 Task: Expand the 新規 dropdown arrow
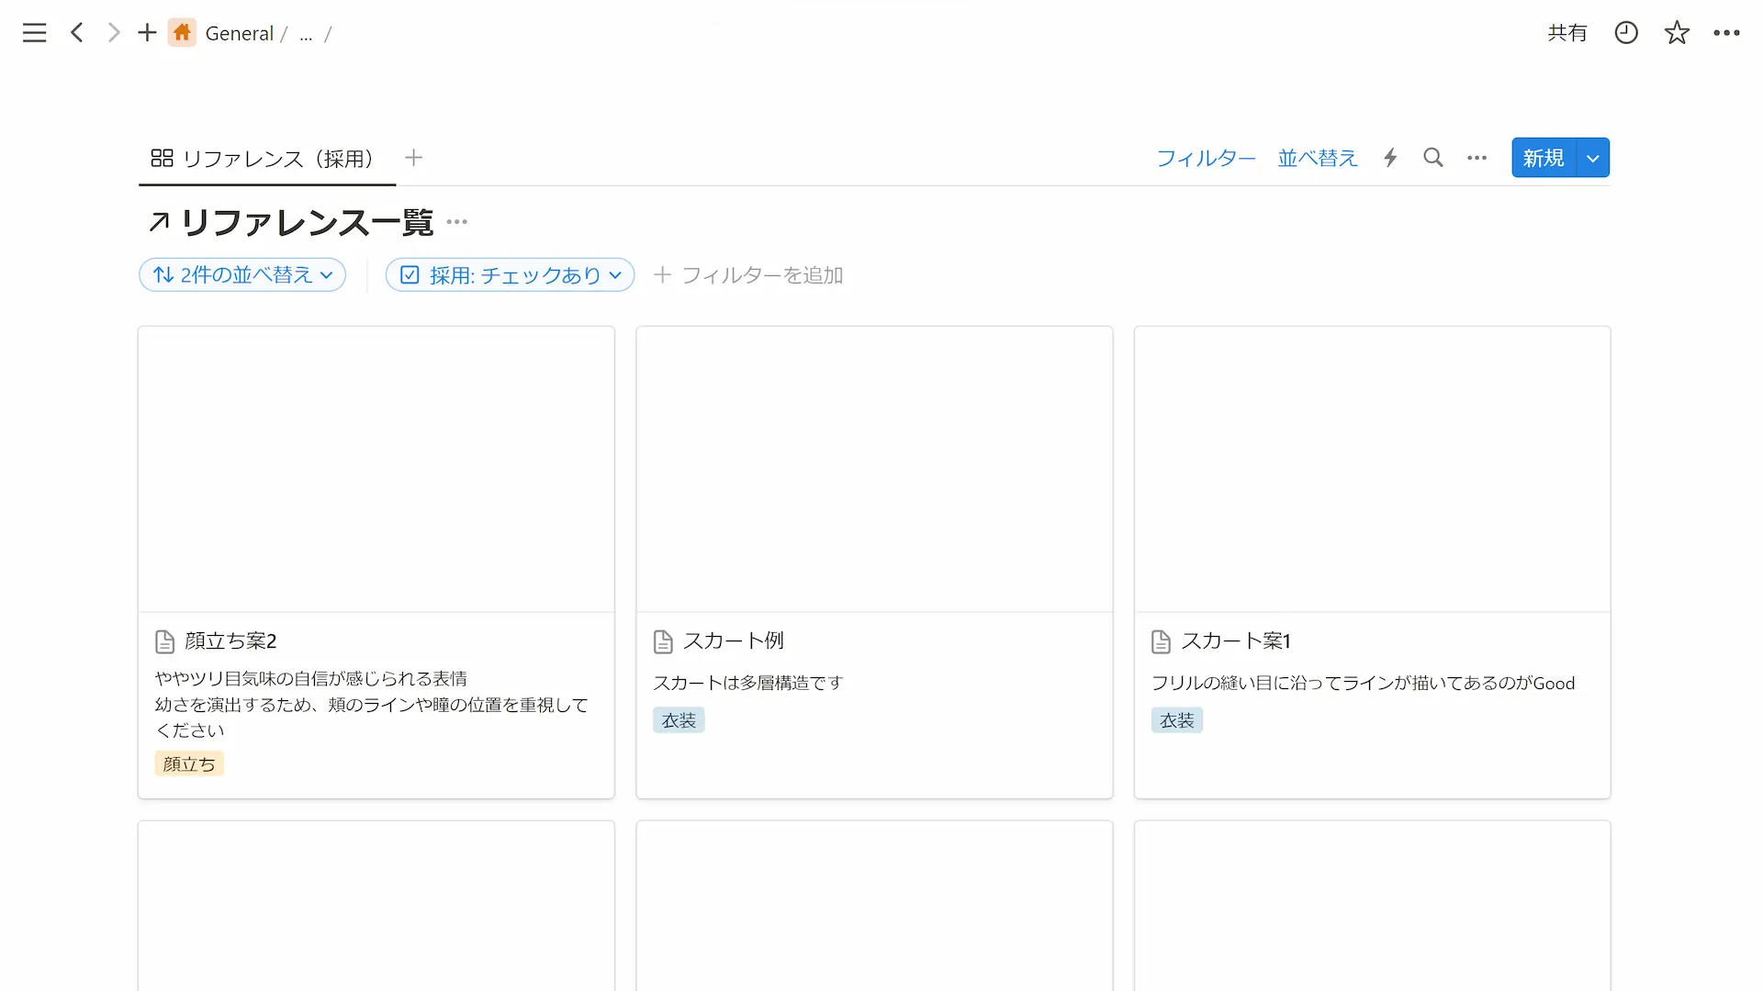click(x=1593, y=158)
